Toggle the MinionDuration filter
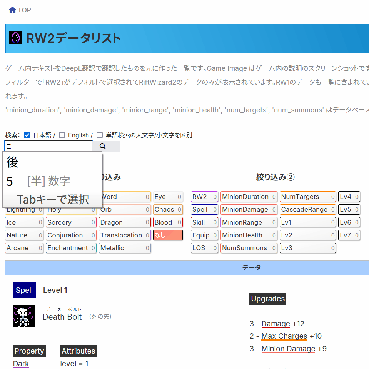Screen dimensions: 369x369 [x=249, y=197]
